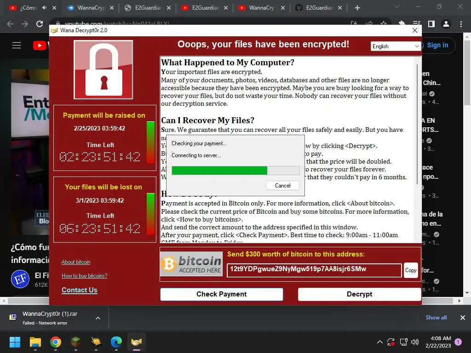Open Chrome side panel icon
471x353 pixels.
tap(431, 24)
